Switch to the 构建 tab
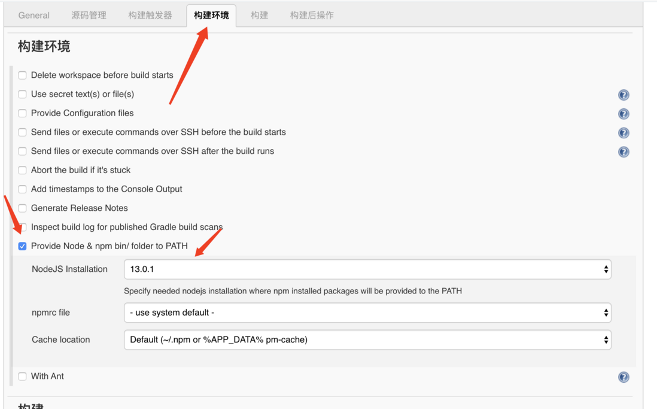This screenshot has height=409, width=657. point(259,16)
